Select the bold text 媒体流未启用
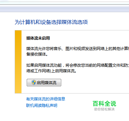 tap(38, 38)
